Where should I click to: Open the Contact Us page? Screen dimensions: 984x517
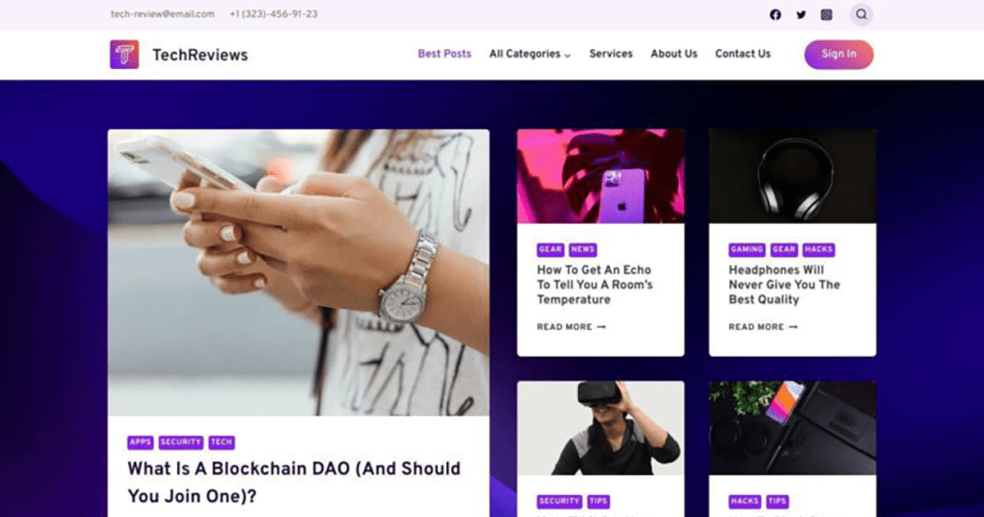pos(743,54)
